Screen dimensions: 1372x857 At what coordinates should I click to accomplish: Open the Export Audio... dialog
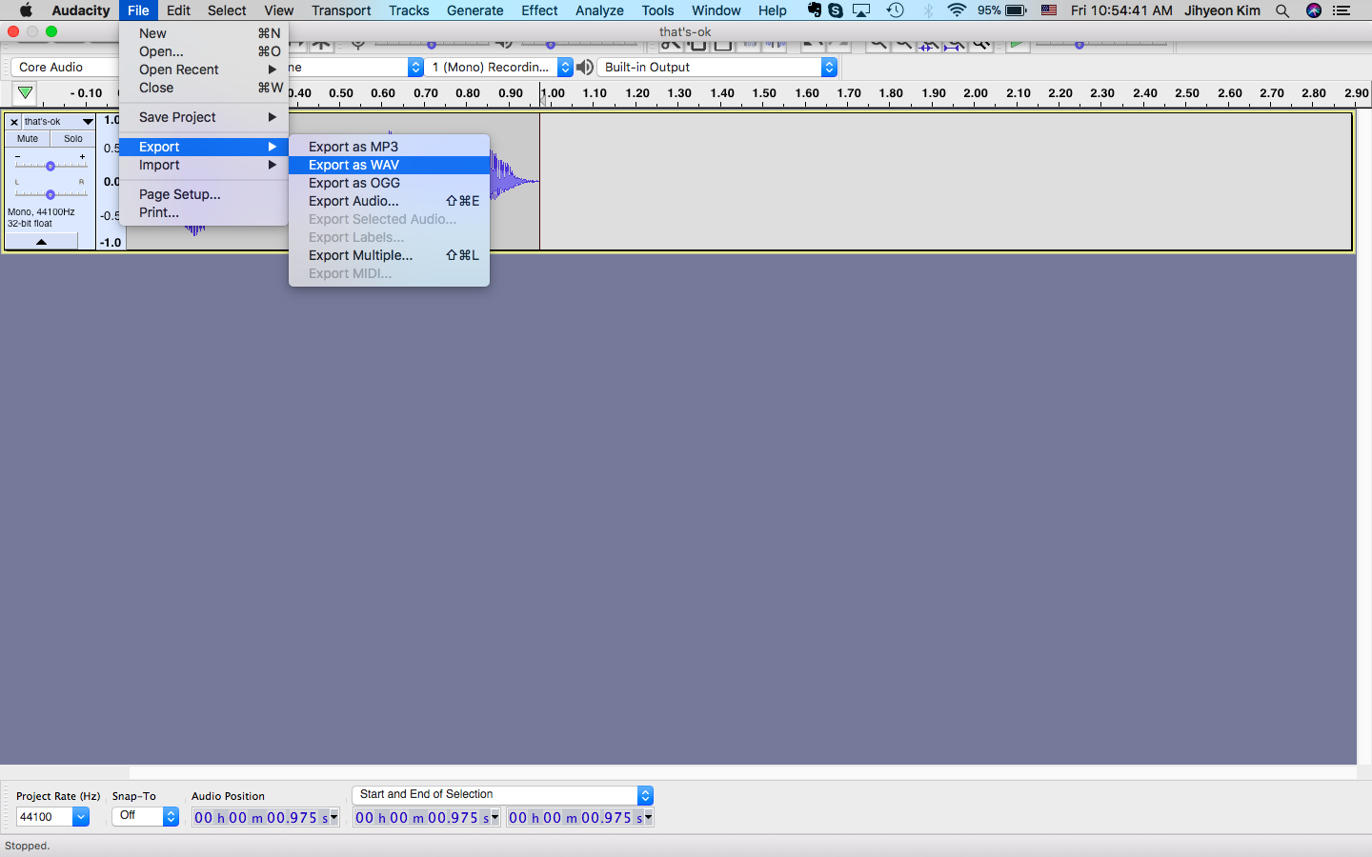[x=389, y=201]
